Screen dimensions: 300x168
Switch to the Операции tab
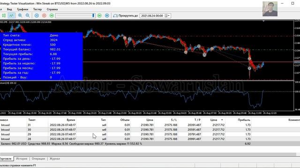38,159
